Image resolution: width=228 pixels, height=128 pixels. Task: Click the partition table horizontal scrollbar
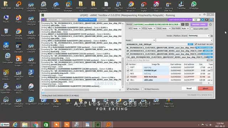point(168,83)
